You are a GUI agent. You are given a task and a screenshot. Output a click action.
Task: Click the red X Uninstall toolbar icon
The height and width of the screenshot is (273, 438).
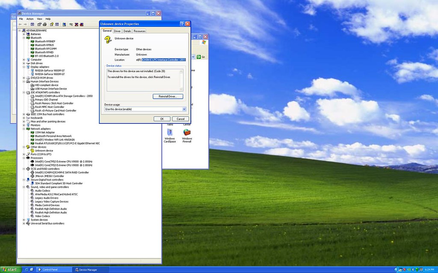[76, 24]
